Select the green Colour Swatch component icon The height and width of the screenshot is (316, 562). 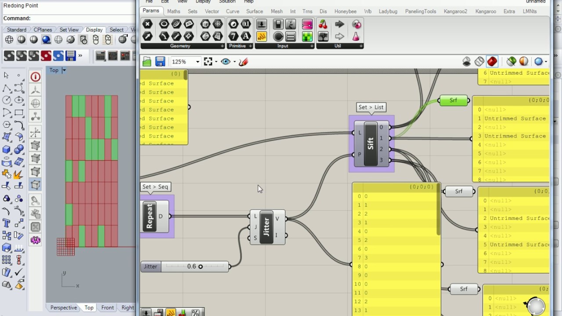[x=307, y=36]
